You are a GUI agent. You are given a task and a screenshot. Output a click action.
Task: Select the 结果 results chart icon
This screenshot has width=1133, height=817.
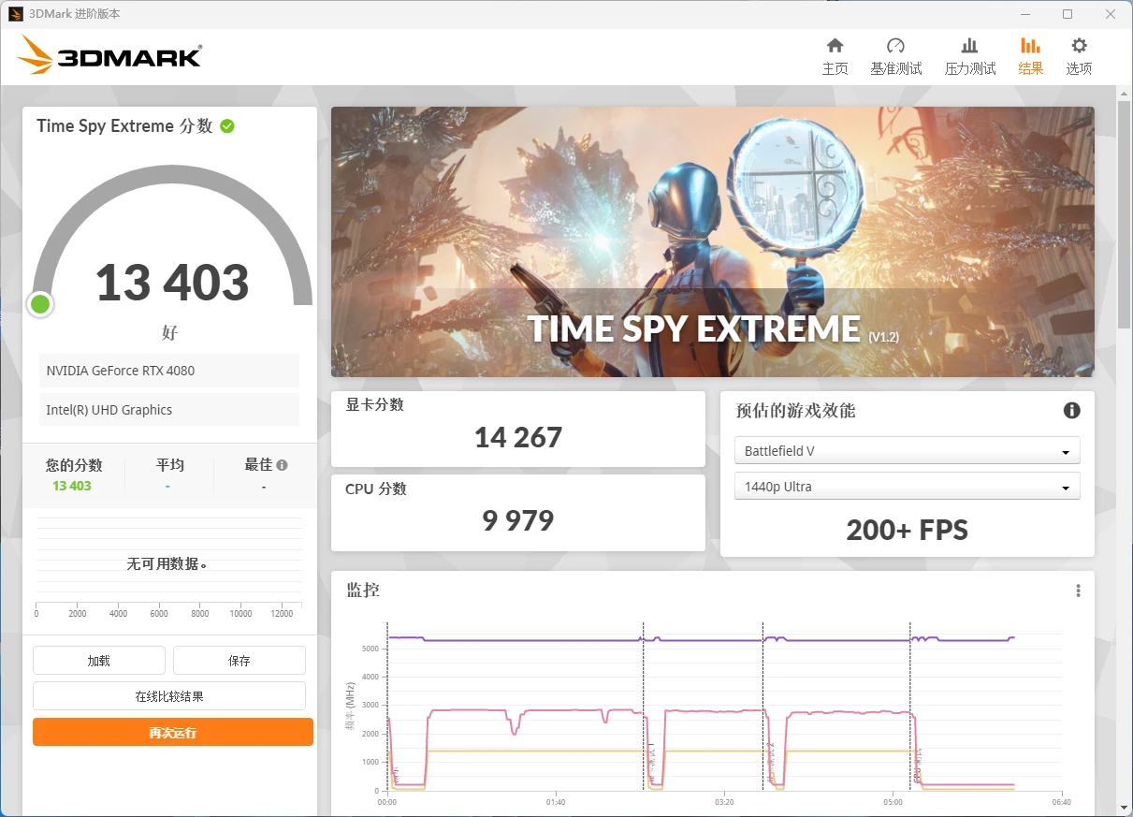click(x=1030, y=46)
